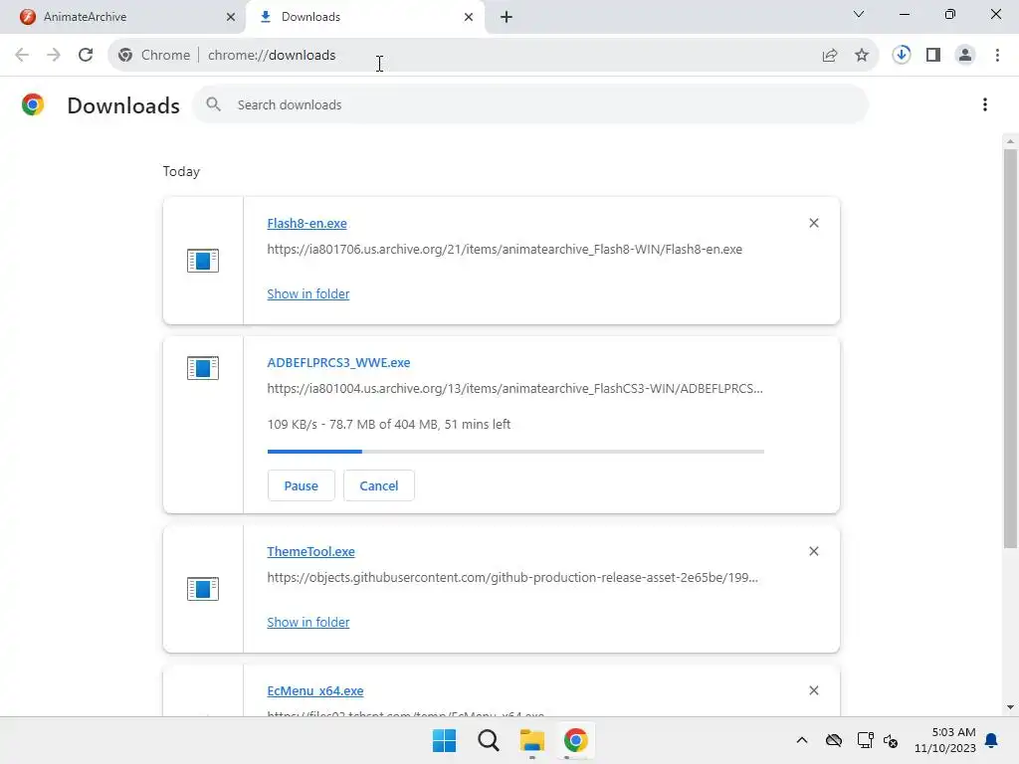Remove Flash8-en.exe from list
The height and width of the screenshot is (764, 1019).
coord(814,223)
